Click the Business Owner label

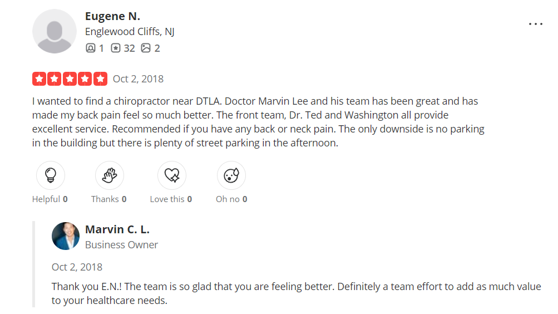point(121,245)
